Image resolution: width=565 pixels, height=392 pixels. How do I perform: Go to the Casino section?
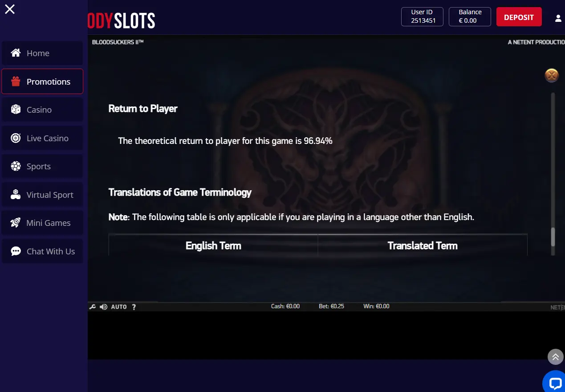coord(42,110)
